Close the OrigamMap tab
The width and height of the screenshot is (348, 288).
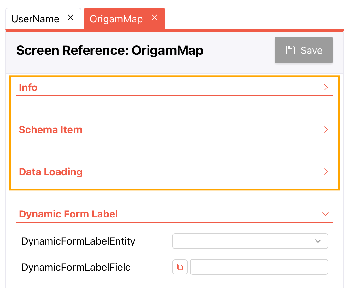tap(154, 17)
